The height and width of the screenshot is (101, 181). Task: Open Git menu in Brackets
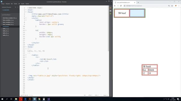pos(19,4)
